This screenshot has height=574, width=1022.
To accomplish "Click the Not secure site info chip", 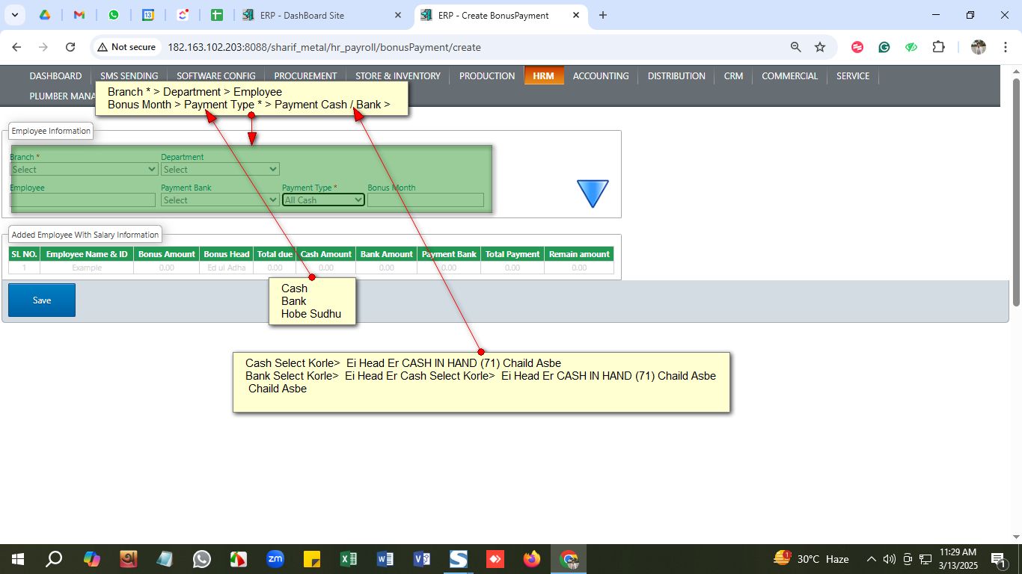I will tap(126, 47).
